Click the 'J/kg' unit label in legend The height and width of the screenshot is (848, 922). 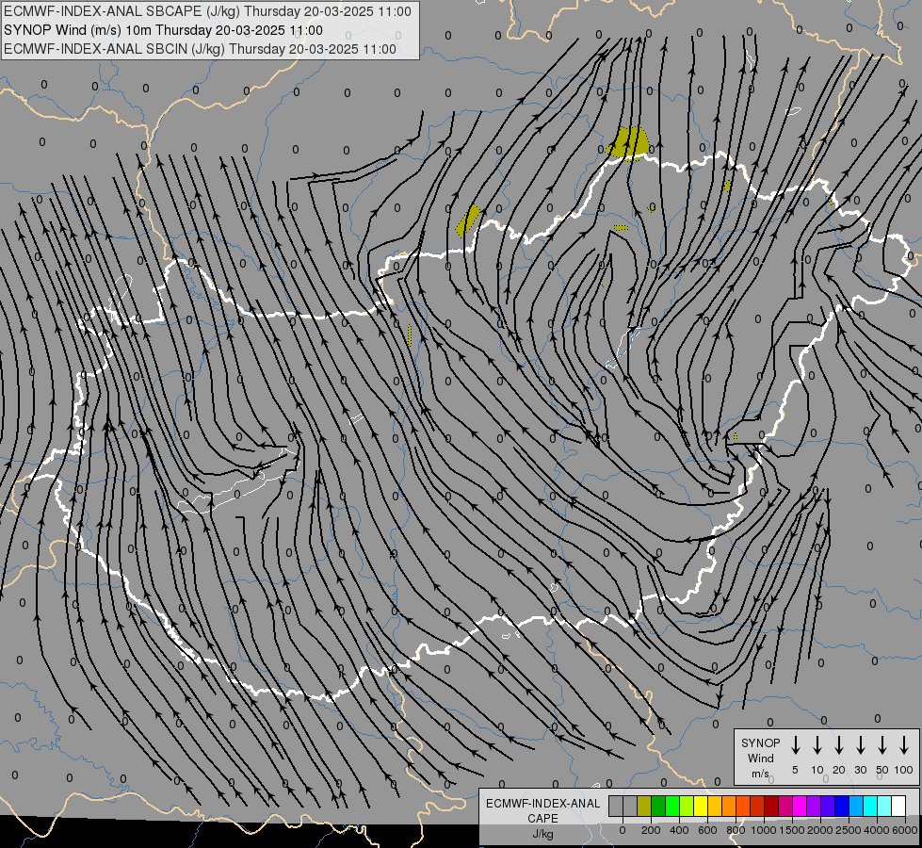[x=542, y=834]
